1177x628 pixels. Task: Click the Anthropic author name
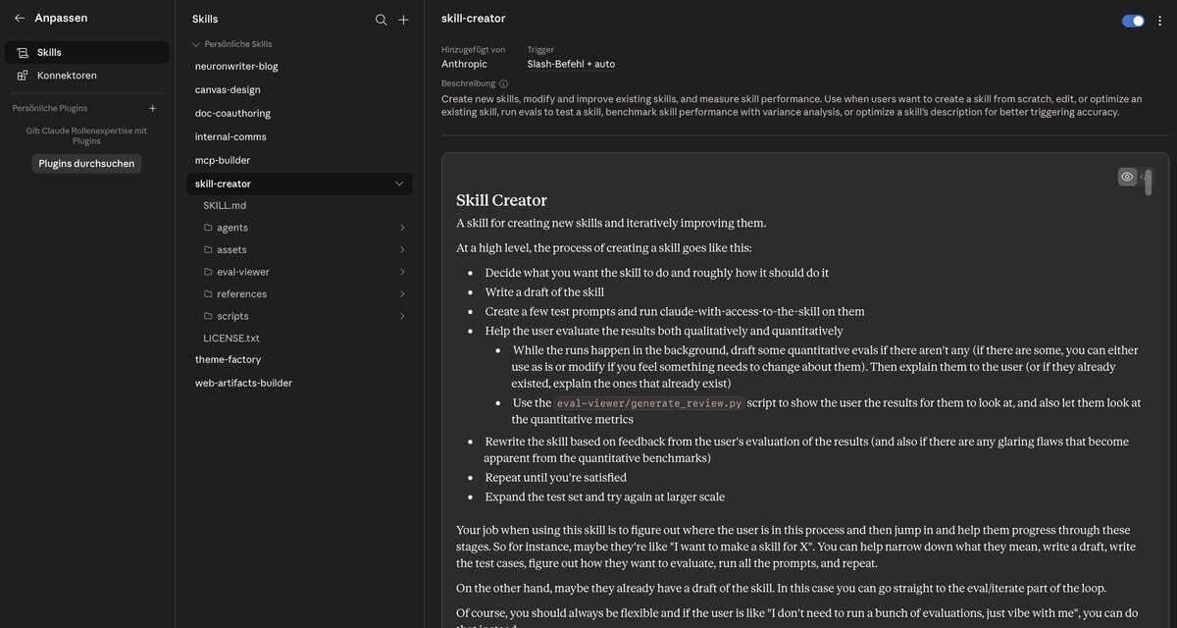point(464,64)
